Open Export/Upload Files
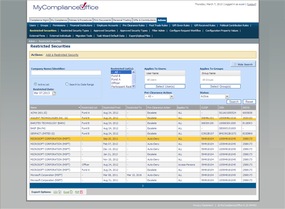Viewport: 285px width, 209px height. coord(140,36)
